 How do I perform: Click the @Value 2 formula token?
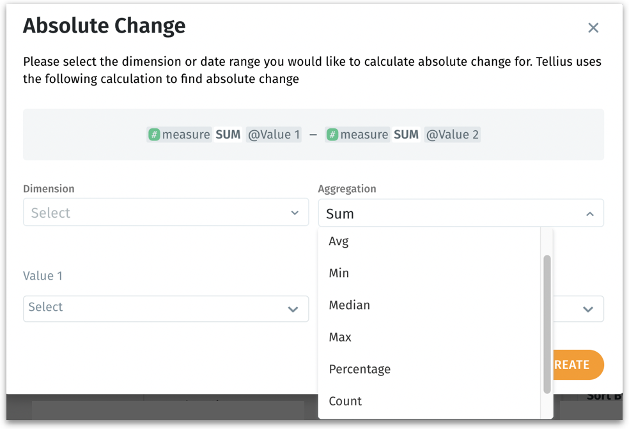tap(452, 135)
